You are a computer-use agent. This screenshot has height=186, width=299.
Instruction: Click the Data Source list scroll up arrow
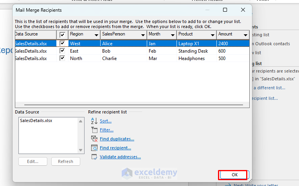coord(81,121)
